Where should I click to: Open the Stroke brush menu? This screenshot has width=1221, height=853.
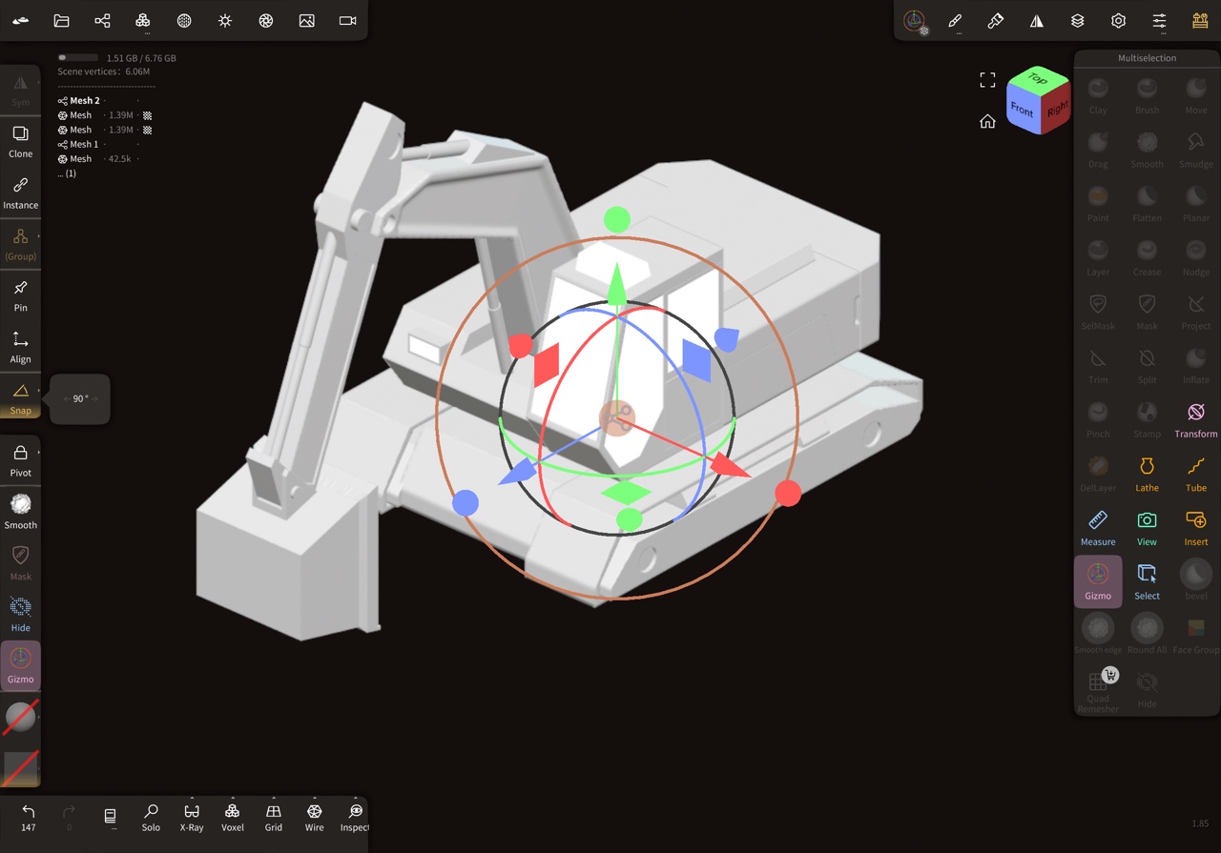point(955,21)
